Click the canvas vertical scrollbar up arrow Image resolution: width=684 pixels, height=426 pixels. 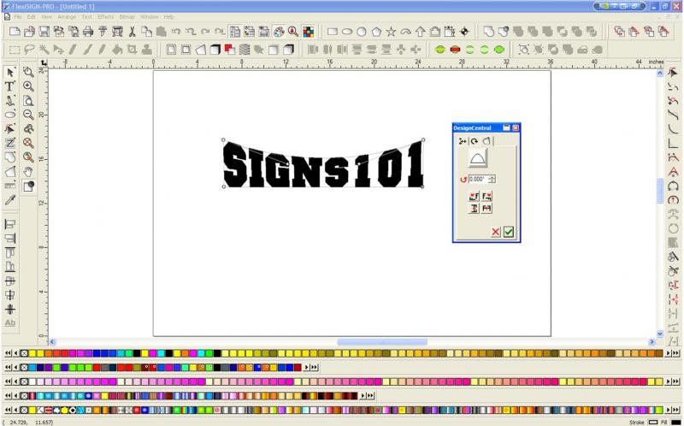(659, 74)
